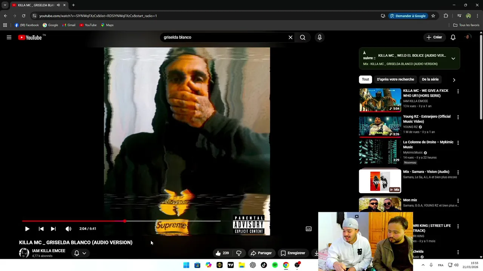Open the Mix - Samara - Vision thumbnail
Viewport: 483px width, 271px height.
point(380,181)
